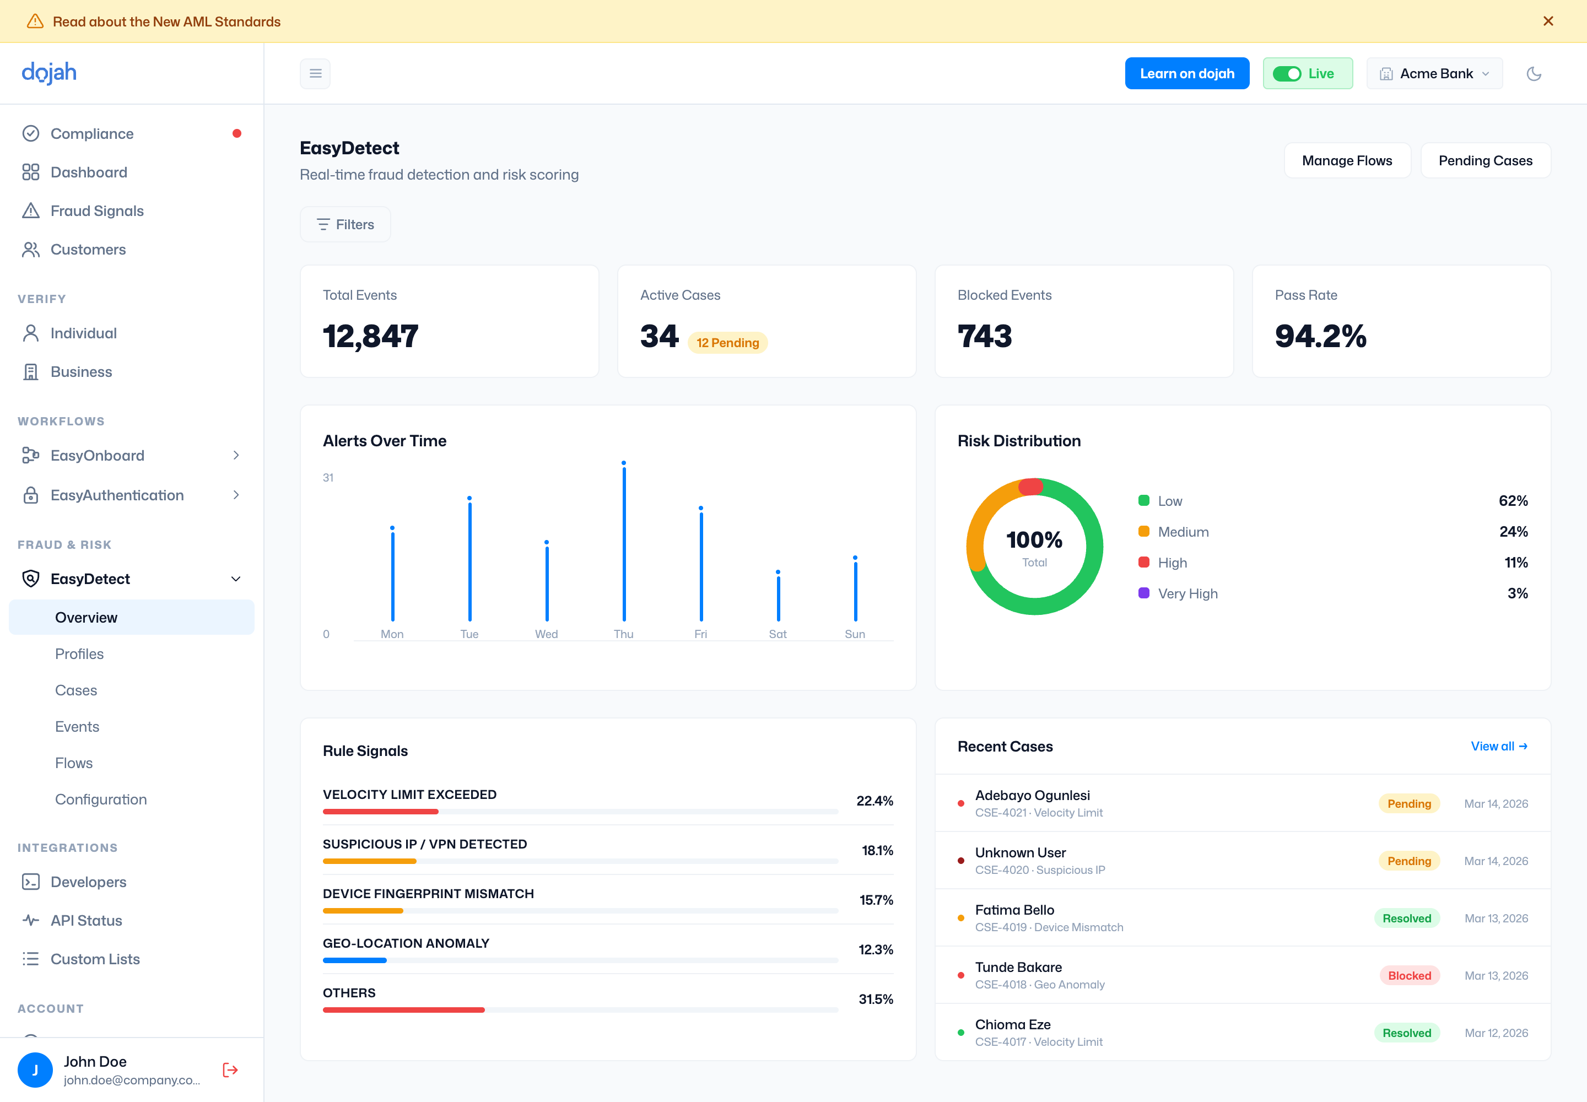The height and width of the screenshot is (1102, 1587).
Task: Click the Pass Rate 94.2% value
Action: (1320, 336)
